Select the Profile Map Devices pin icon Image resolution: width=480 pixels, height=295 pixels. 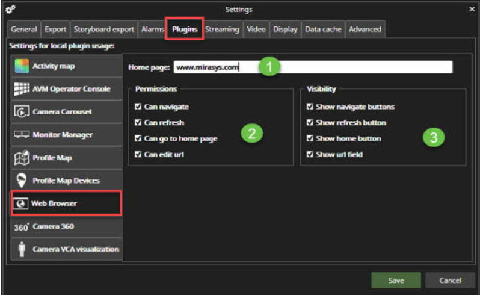click(x=23, y=181)
